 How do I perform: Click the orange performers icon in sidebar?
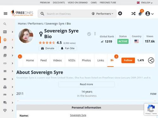pos(5,40)
